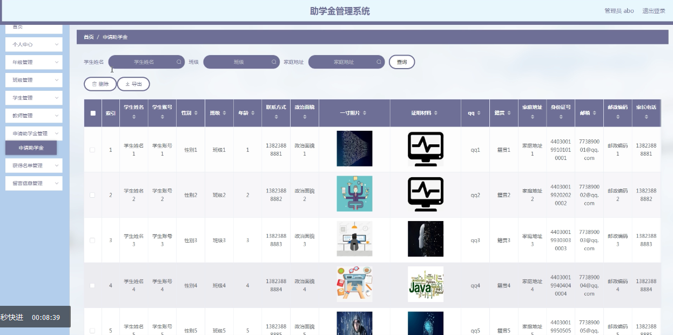Sort by 一寸照片 column arrows

coord(365,113)
